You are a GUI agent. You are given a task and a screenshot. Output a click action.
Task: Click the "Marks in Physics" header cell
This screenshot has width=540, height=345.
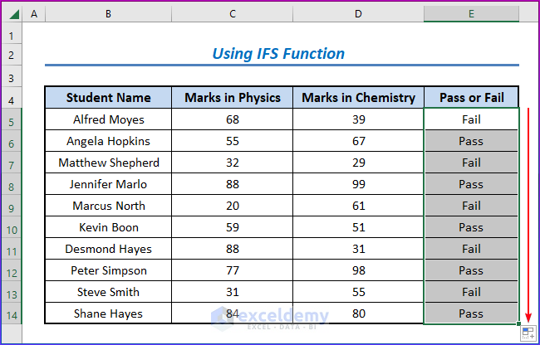coord(233,98)
